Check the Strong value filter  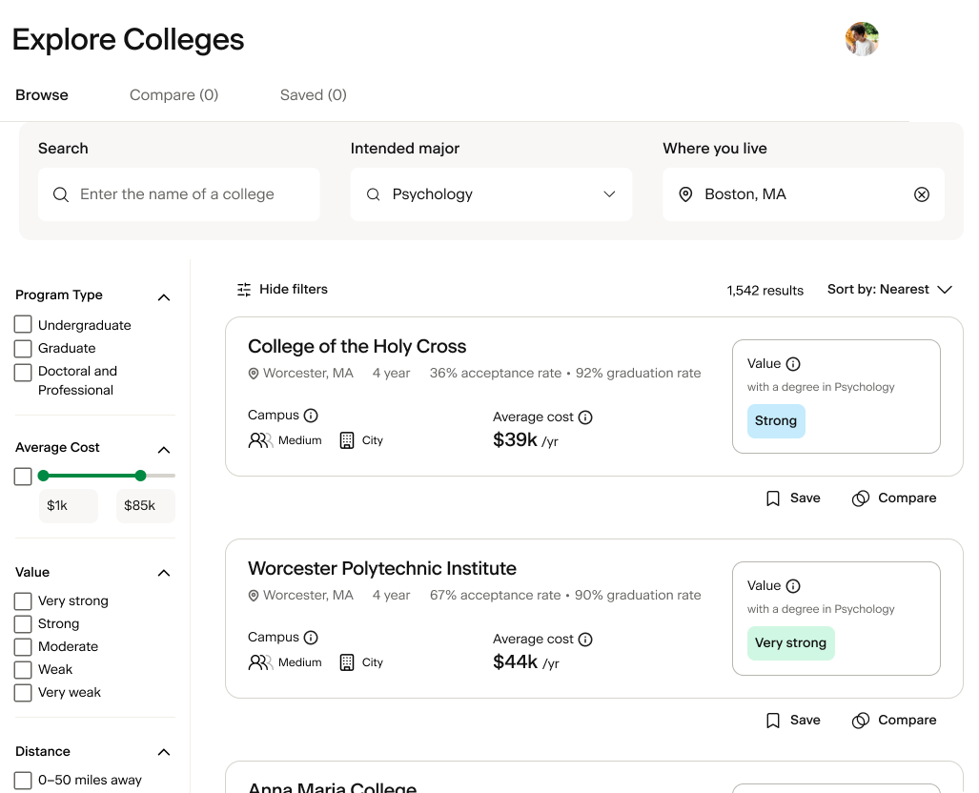23,624
